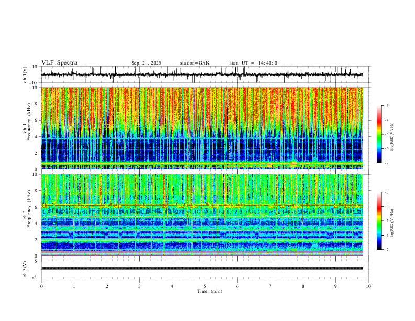Click time axis tick label "7"
This screenshot has height=321, width=415.
(270, 286)
